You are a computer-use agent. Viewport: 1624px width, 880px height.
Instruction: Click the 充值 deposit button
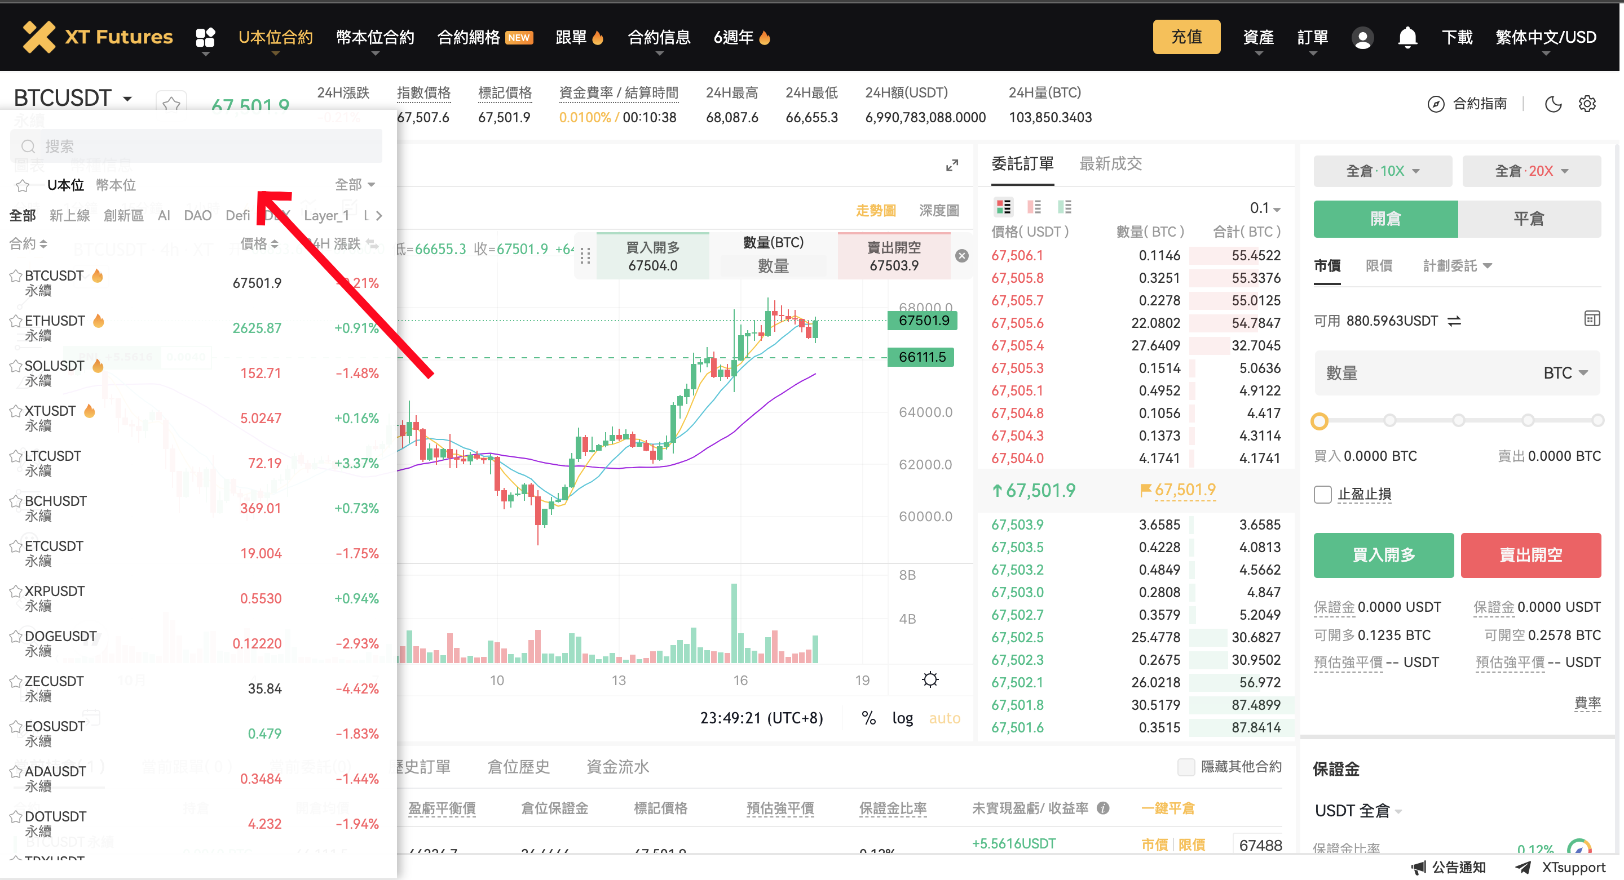click(1186, 37)
